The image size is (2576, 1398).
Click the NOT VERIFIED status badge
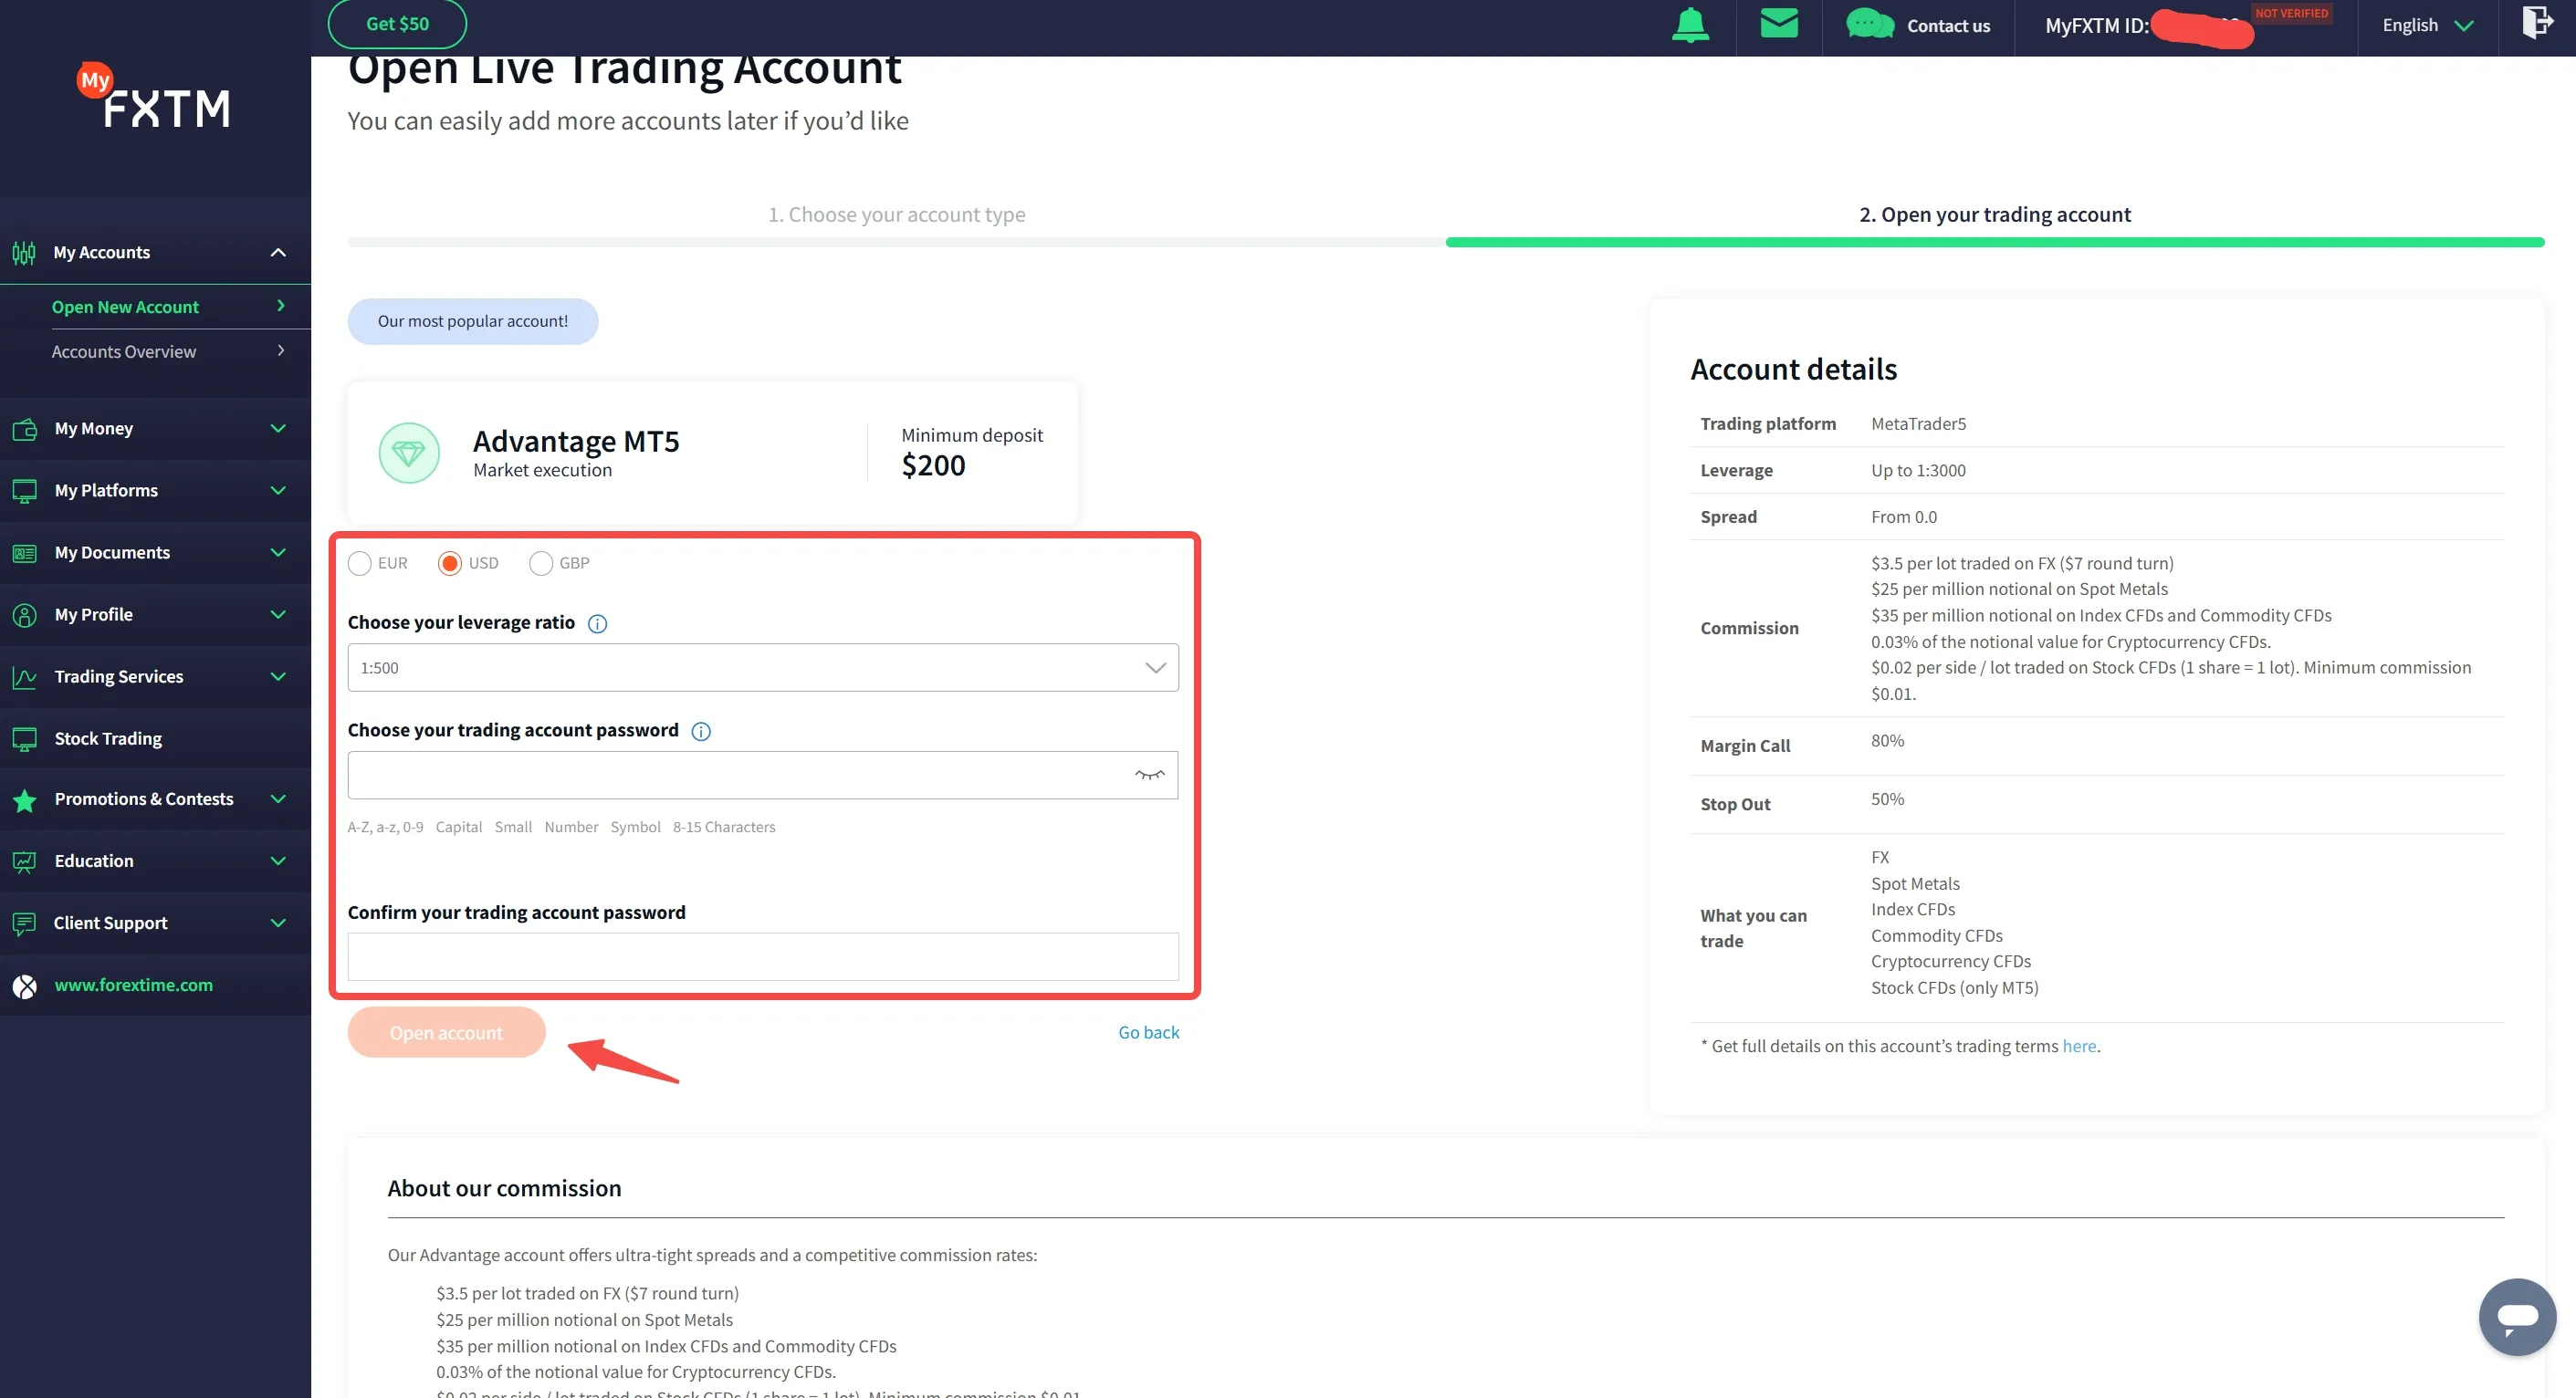point(2291,13)
